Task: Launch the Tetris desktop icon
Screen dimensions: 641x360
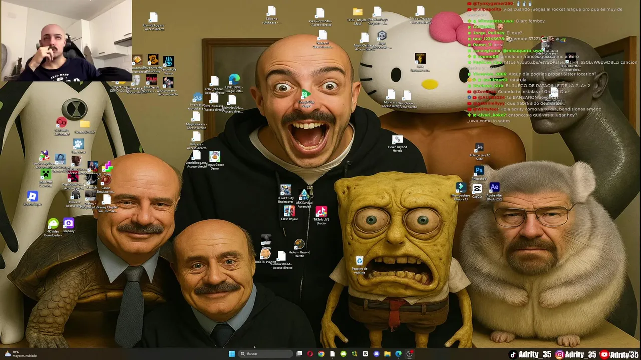Action: pyautogui.click(x=108, y=168)
